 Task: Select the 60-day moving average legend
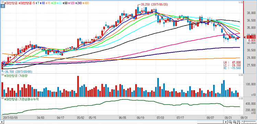coord(65,3)
